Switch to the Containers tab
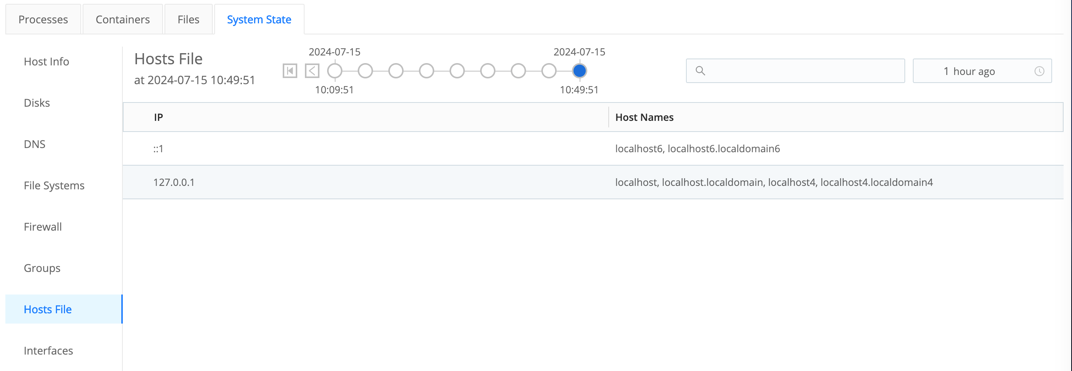 coord(122,20)
